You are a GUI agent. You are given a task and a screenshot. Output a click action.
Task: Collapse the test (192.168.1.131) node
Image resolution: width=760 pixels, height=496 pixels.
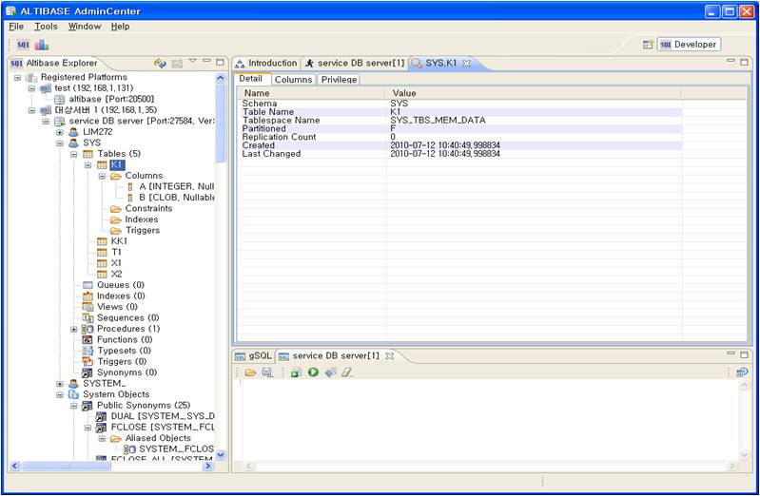(31, 88)
